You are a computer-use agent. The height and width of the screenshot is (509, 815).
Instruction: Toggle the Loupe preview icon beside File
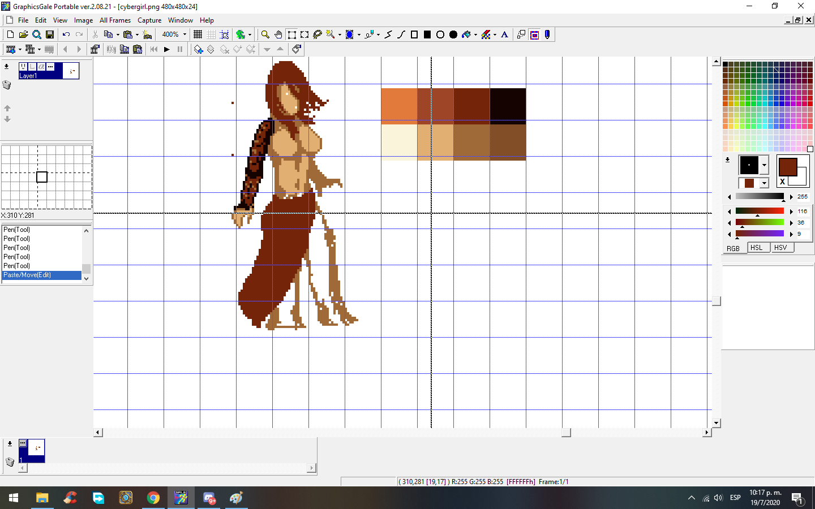pos(37,34)
